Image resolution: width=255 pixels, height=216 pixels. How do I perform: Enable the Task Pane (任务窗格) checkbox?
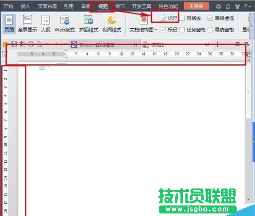(182, 30)
